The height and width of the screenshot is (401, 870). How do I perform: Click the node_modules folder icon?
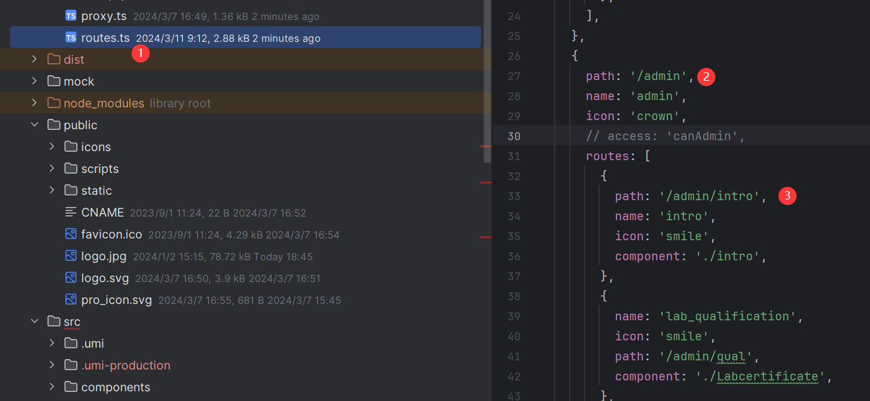click(54, 103)
